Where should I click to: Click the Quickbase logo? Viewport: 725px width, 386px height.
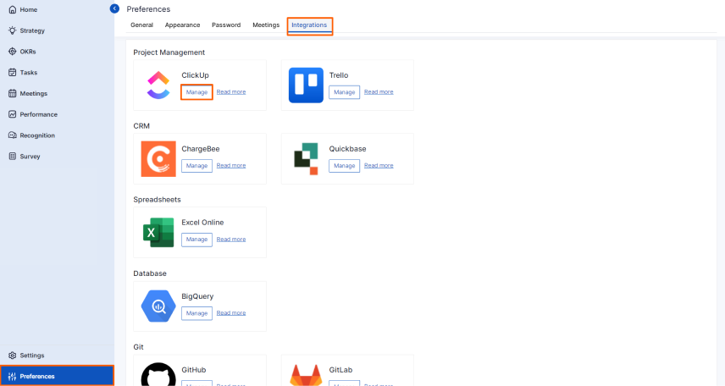(306, 159)
